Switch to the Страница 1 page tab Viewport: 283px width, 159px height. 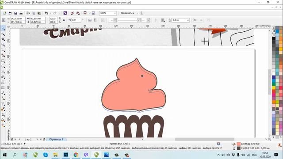click(56, 140)
